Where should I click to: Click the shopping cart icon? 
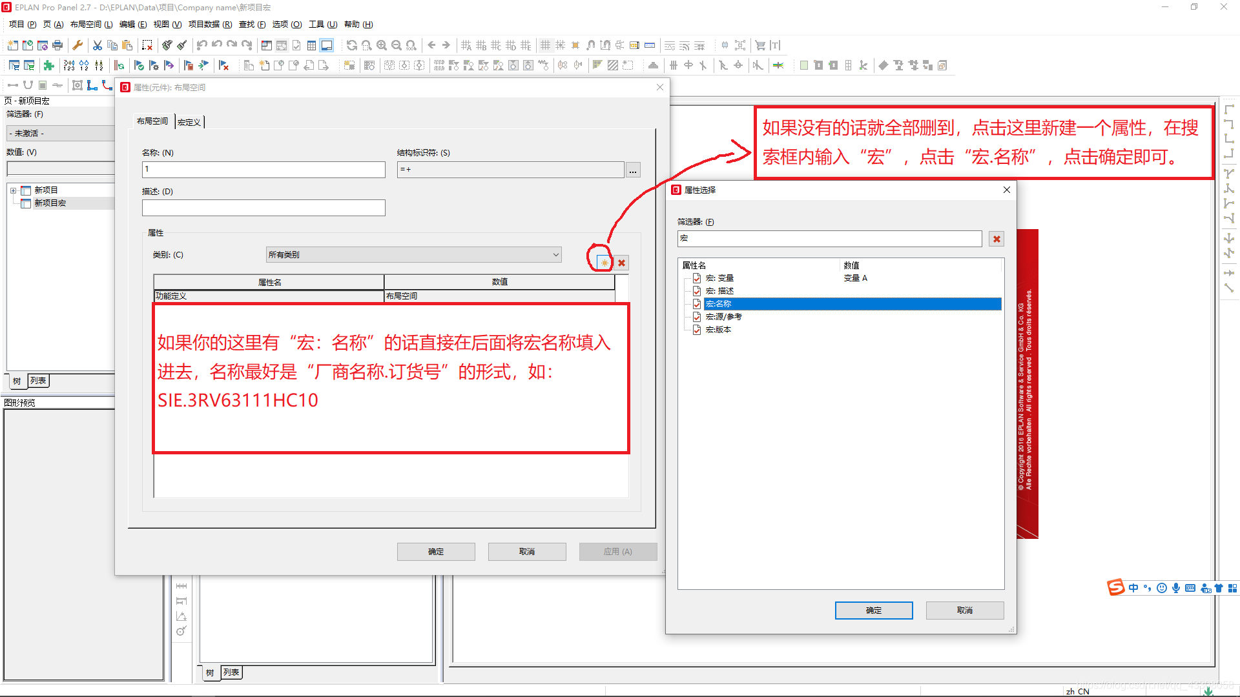coord(760,45)
